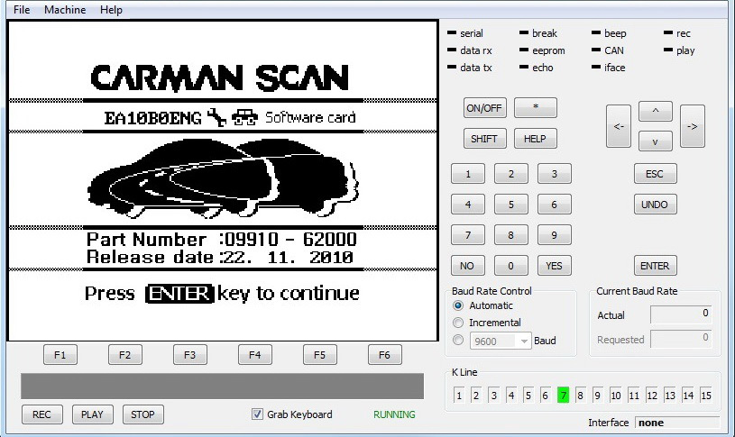Click the ENTER key on keypad
The height and width of the screenshot is (437, 735).
click(x=655, y=266)
